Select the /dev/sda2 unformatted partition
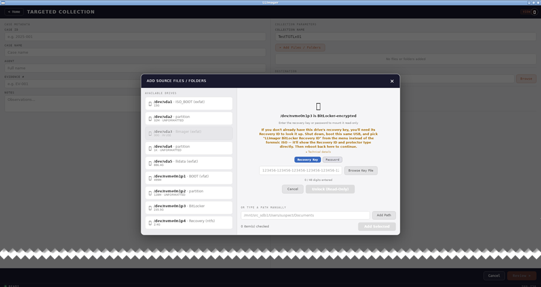 (x=189, y=118)
